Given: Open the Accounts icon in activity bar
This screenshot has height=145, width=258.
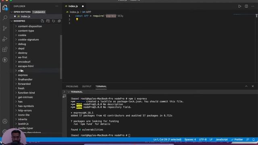Looking at the screenshot, I should [5, 121].
